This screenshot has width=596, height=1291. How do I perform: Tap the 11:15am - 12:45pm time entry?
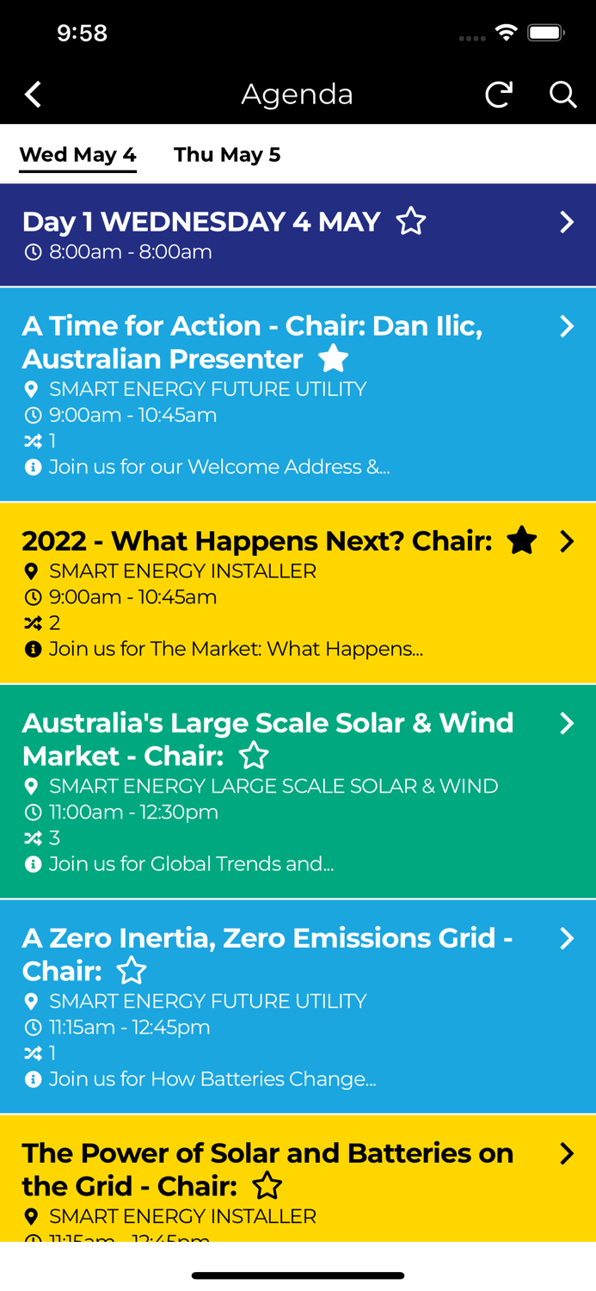[129, 1026]
